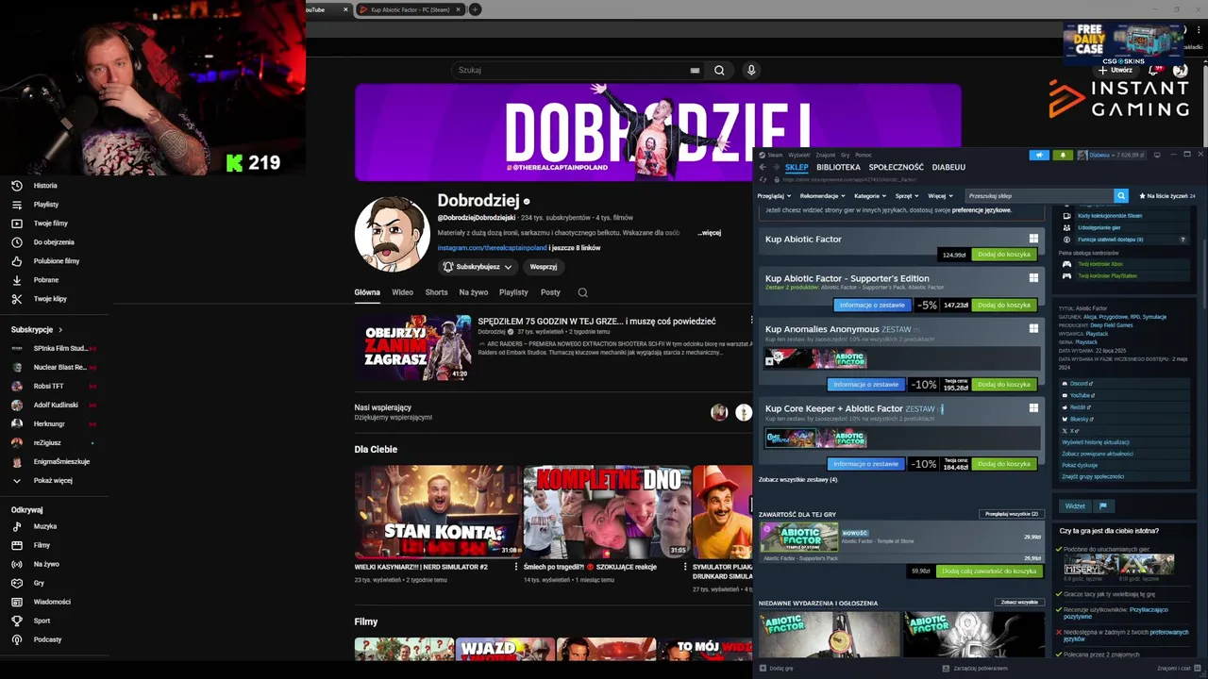Add Abiotic Factor 124,99zł to cart

coord(1004,255)
